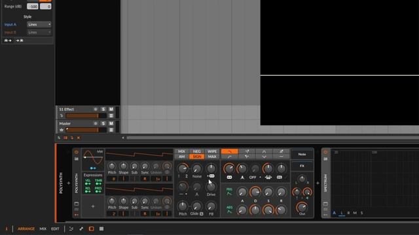This screenshot has height=235, width=419.
Task: Toggle the Spectrum device power button
Action: tap(325, 152)
